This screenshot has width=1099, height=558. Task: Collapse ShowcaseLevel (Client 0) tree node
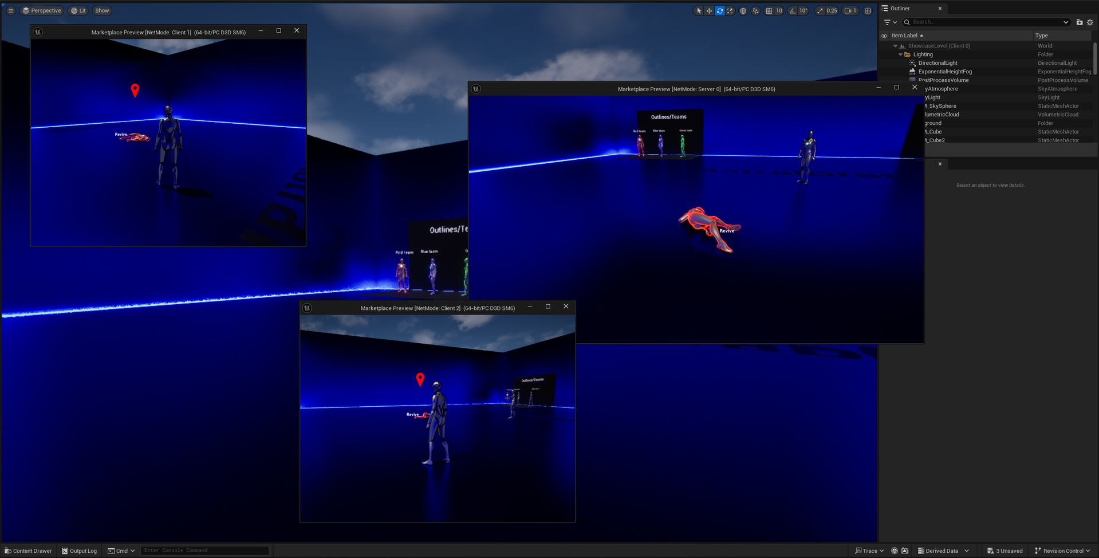(895, 46)
